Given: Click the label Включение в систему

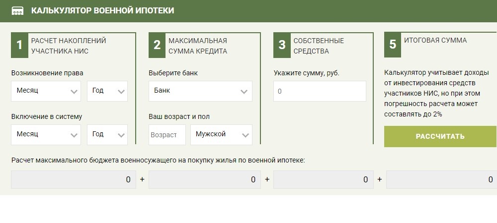Looking at the screenshot, I should click(x=47, y=116).
